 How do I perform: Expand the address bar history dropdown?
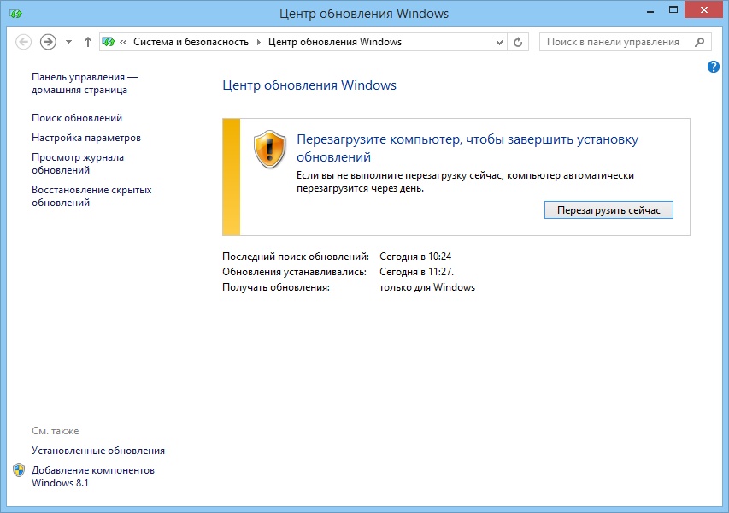[499, 43]
